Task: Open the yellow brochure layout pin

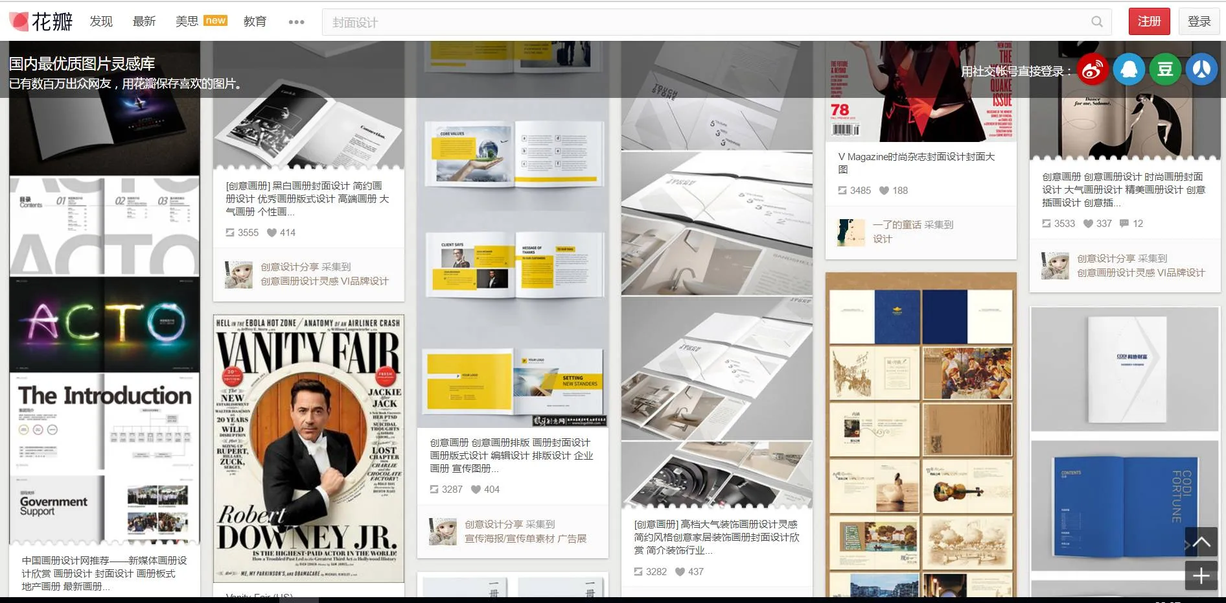Action: [x=513, y=234]
